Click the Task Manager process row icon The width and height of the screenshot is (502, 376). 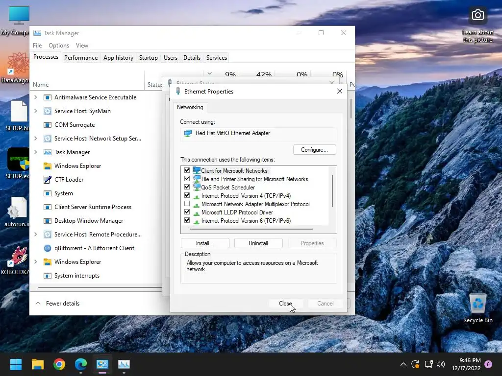pyautogui.click(x=48, y=152)
